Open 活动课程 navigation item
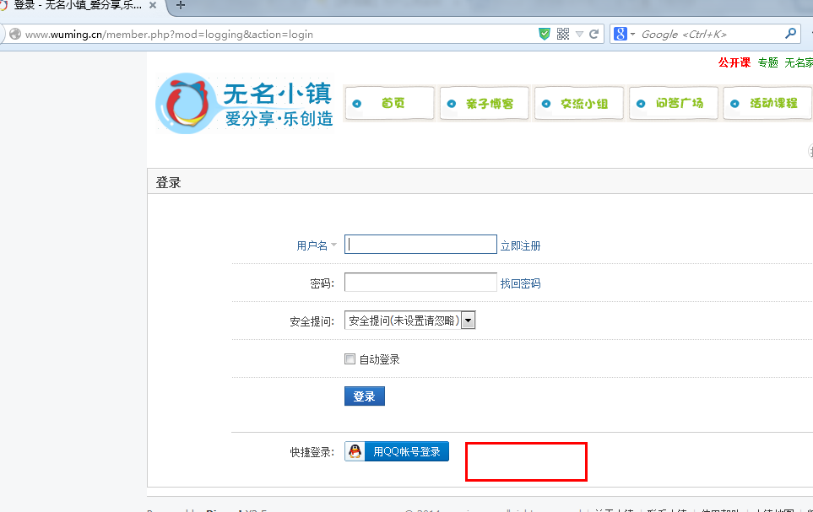Image resolution: width=813 pixels, height=512 pixels. [x=768, y=103]
